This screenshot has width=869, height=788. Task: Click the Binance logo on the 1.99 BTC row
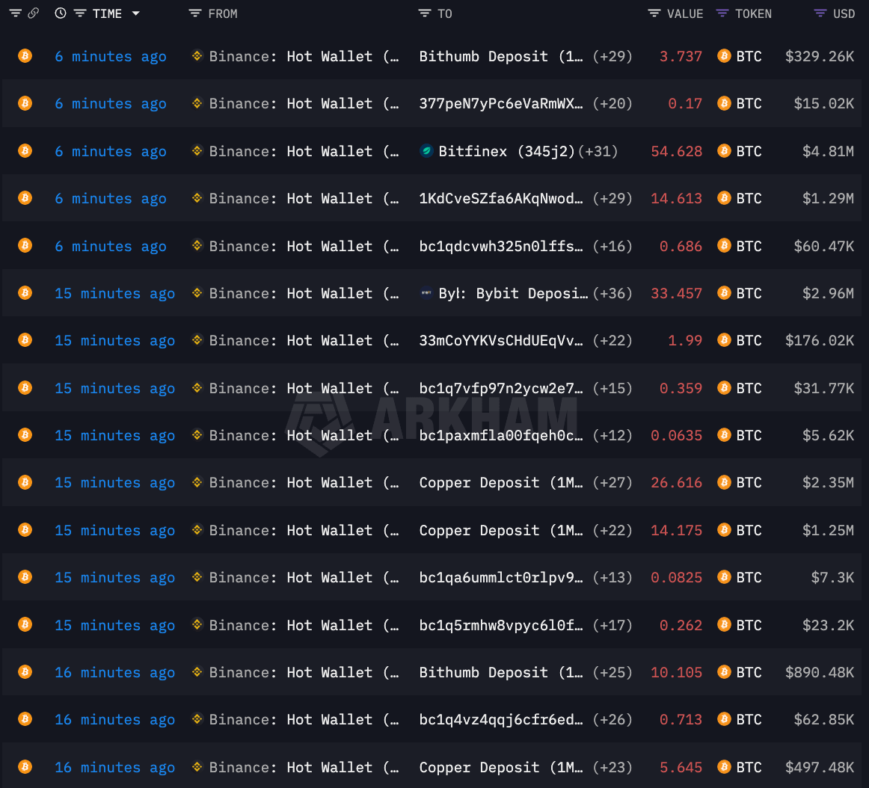coord(197,339)
